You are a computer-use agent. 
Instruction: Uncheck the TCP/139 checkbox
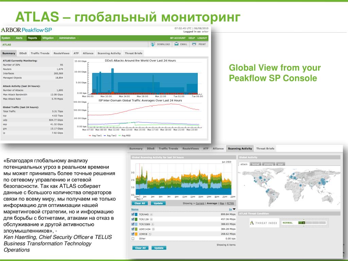point(133,219)
